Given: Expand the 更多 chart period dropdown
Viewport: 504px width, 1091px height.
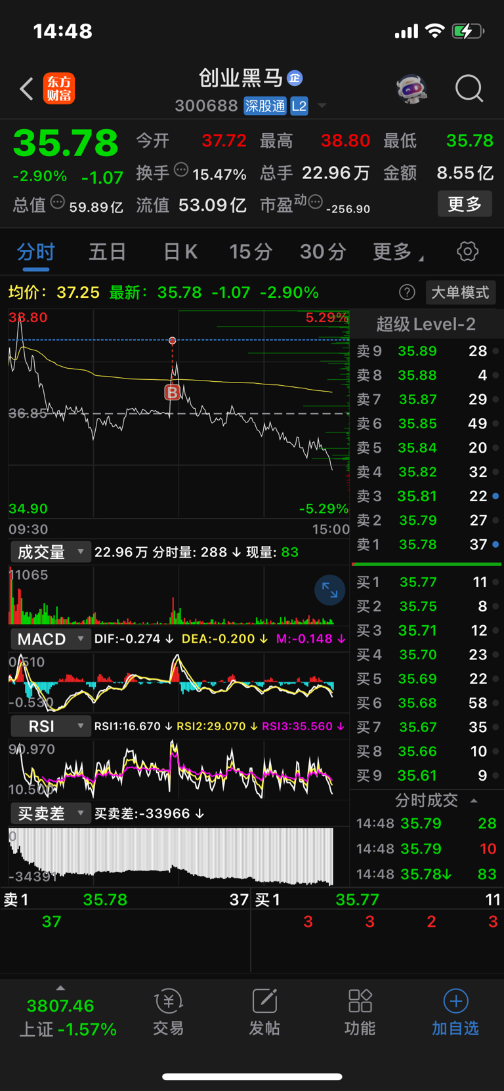Looking at the screenshot, I should 398,252.
